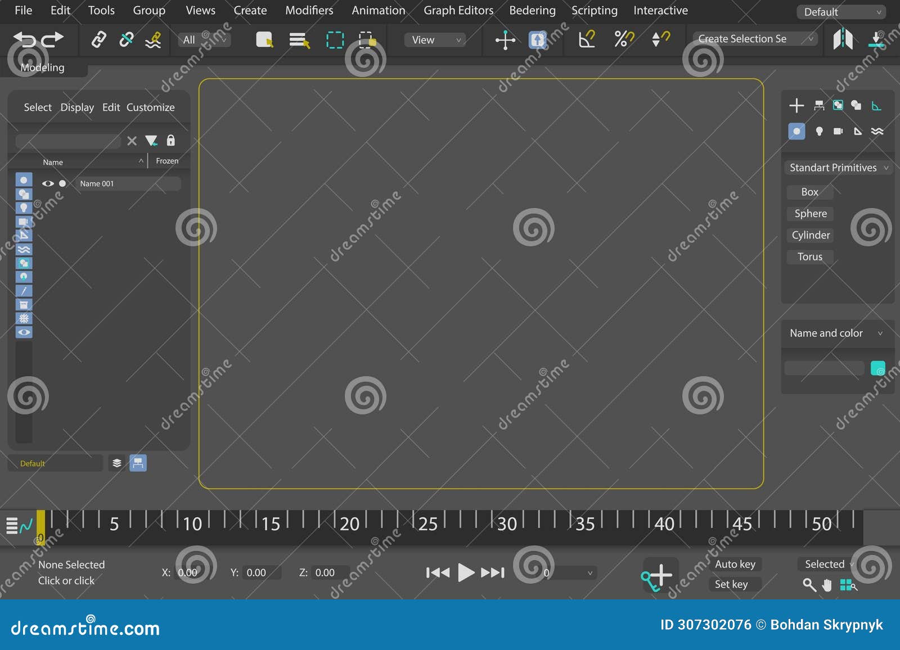Open the Geometry category on the command panel
Screen dimensions: 900x650
796,132
